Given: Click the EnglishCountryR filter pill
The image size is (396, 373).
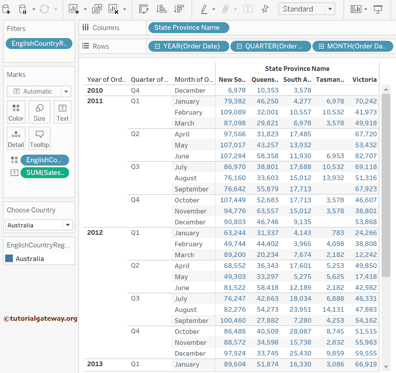Looking at the screenshot, I should click(x=39, y=43).
